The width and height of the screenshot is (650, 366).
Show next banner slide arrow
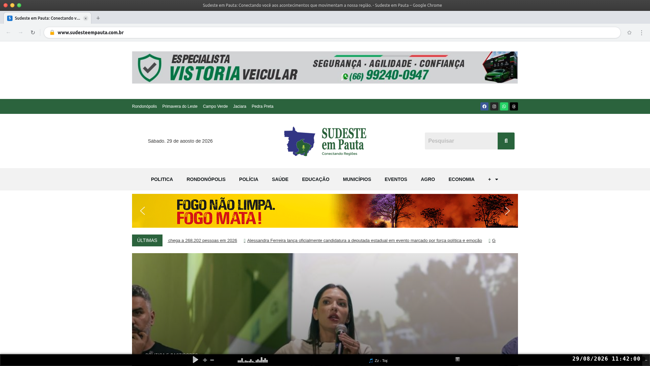click(507, 211)
